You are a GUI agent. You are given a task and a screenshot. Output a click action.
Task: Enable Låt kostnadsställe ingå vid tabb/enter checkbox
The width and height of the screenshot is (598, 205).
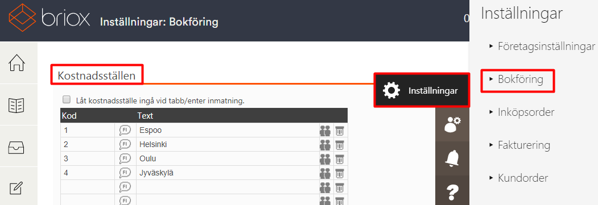(67, 99)
